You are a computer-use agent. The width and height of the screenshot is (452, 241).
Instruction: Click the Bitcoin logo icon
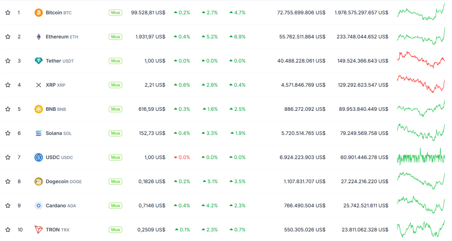38,13
